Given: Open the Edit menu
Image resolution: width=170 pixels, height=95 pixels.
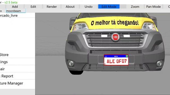Looking at the screenshot, I should click(x=33, y=7).
